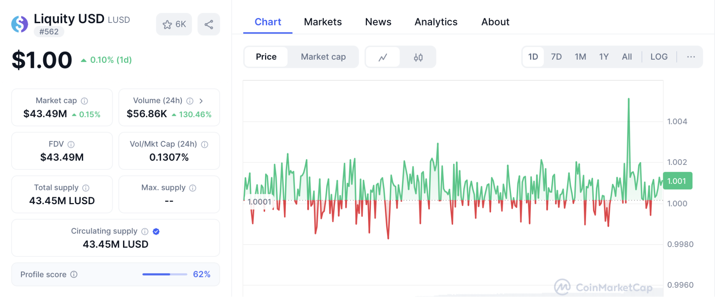The image size is (715, 297).
Task: Click the share icon button
Action: coord(209,25)
